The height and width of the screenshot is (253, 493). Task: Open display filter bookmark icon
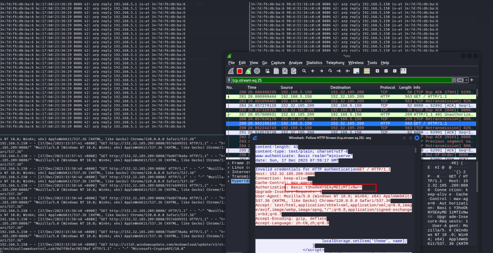(x=230, y=80)
